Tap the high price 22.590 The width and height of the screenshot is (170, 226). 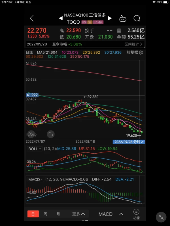(x=73, y=31)
